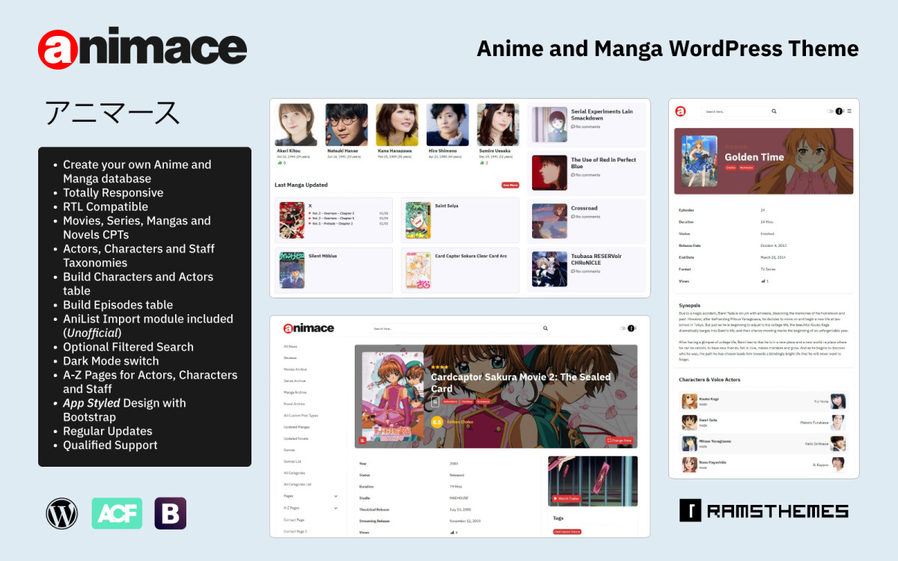Click the search magnifier icon in the mobile header
Image resolution: width=898 pixels, height=561 pixels.
[774, 111]
